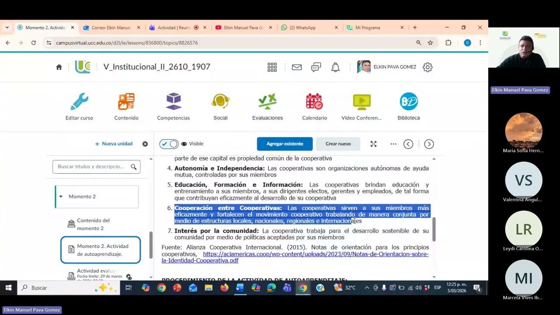Open the notifications bell icon
This screenshot has height=315, width=560.
335,67
